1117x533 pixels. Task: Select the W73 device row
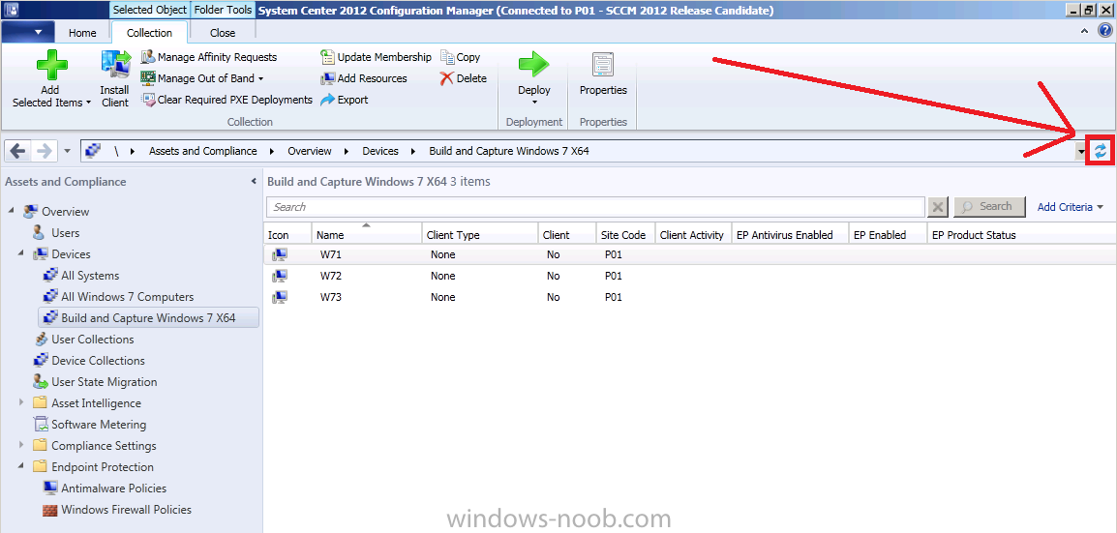689,298
